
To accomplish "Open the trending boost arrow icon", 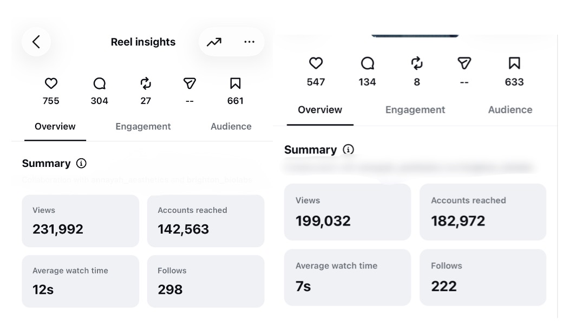I will pyautogui.click(x=214, y=42).
